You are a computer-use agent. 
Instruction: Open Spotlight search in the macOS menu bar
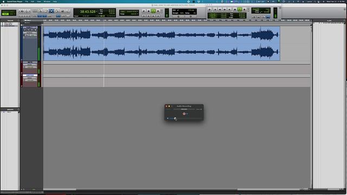[314, 2]
